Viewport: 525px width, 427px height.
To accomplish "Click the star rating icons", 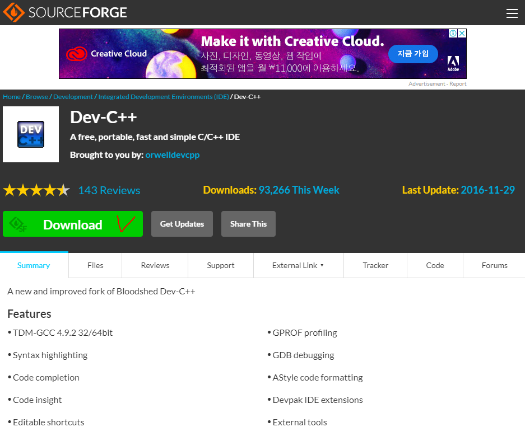I will [x=36, y=190].
